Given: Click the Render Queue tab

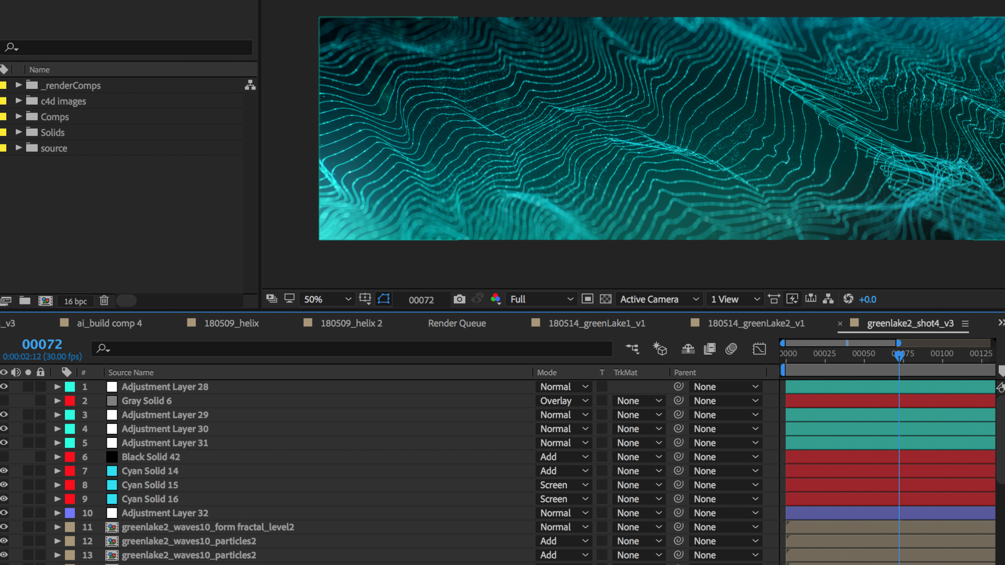Looking at the screenshot, I should point(457,323).
